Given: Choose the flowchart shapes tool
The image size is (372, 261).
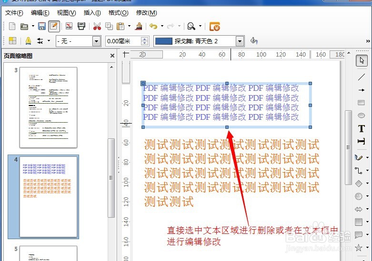Looking at the screenshot, I should (x=359, y=222).
